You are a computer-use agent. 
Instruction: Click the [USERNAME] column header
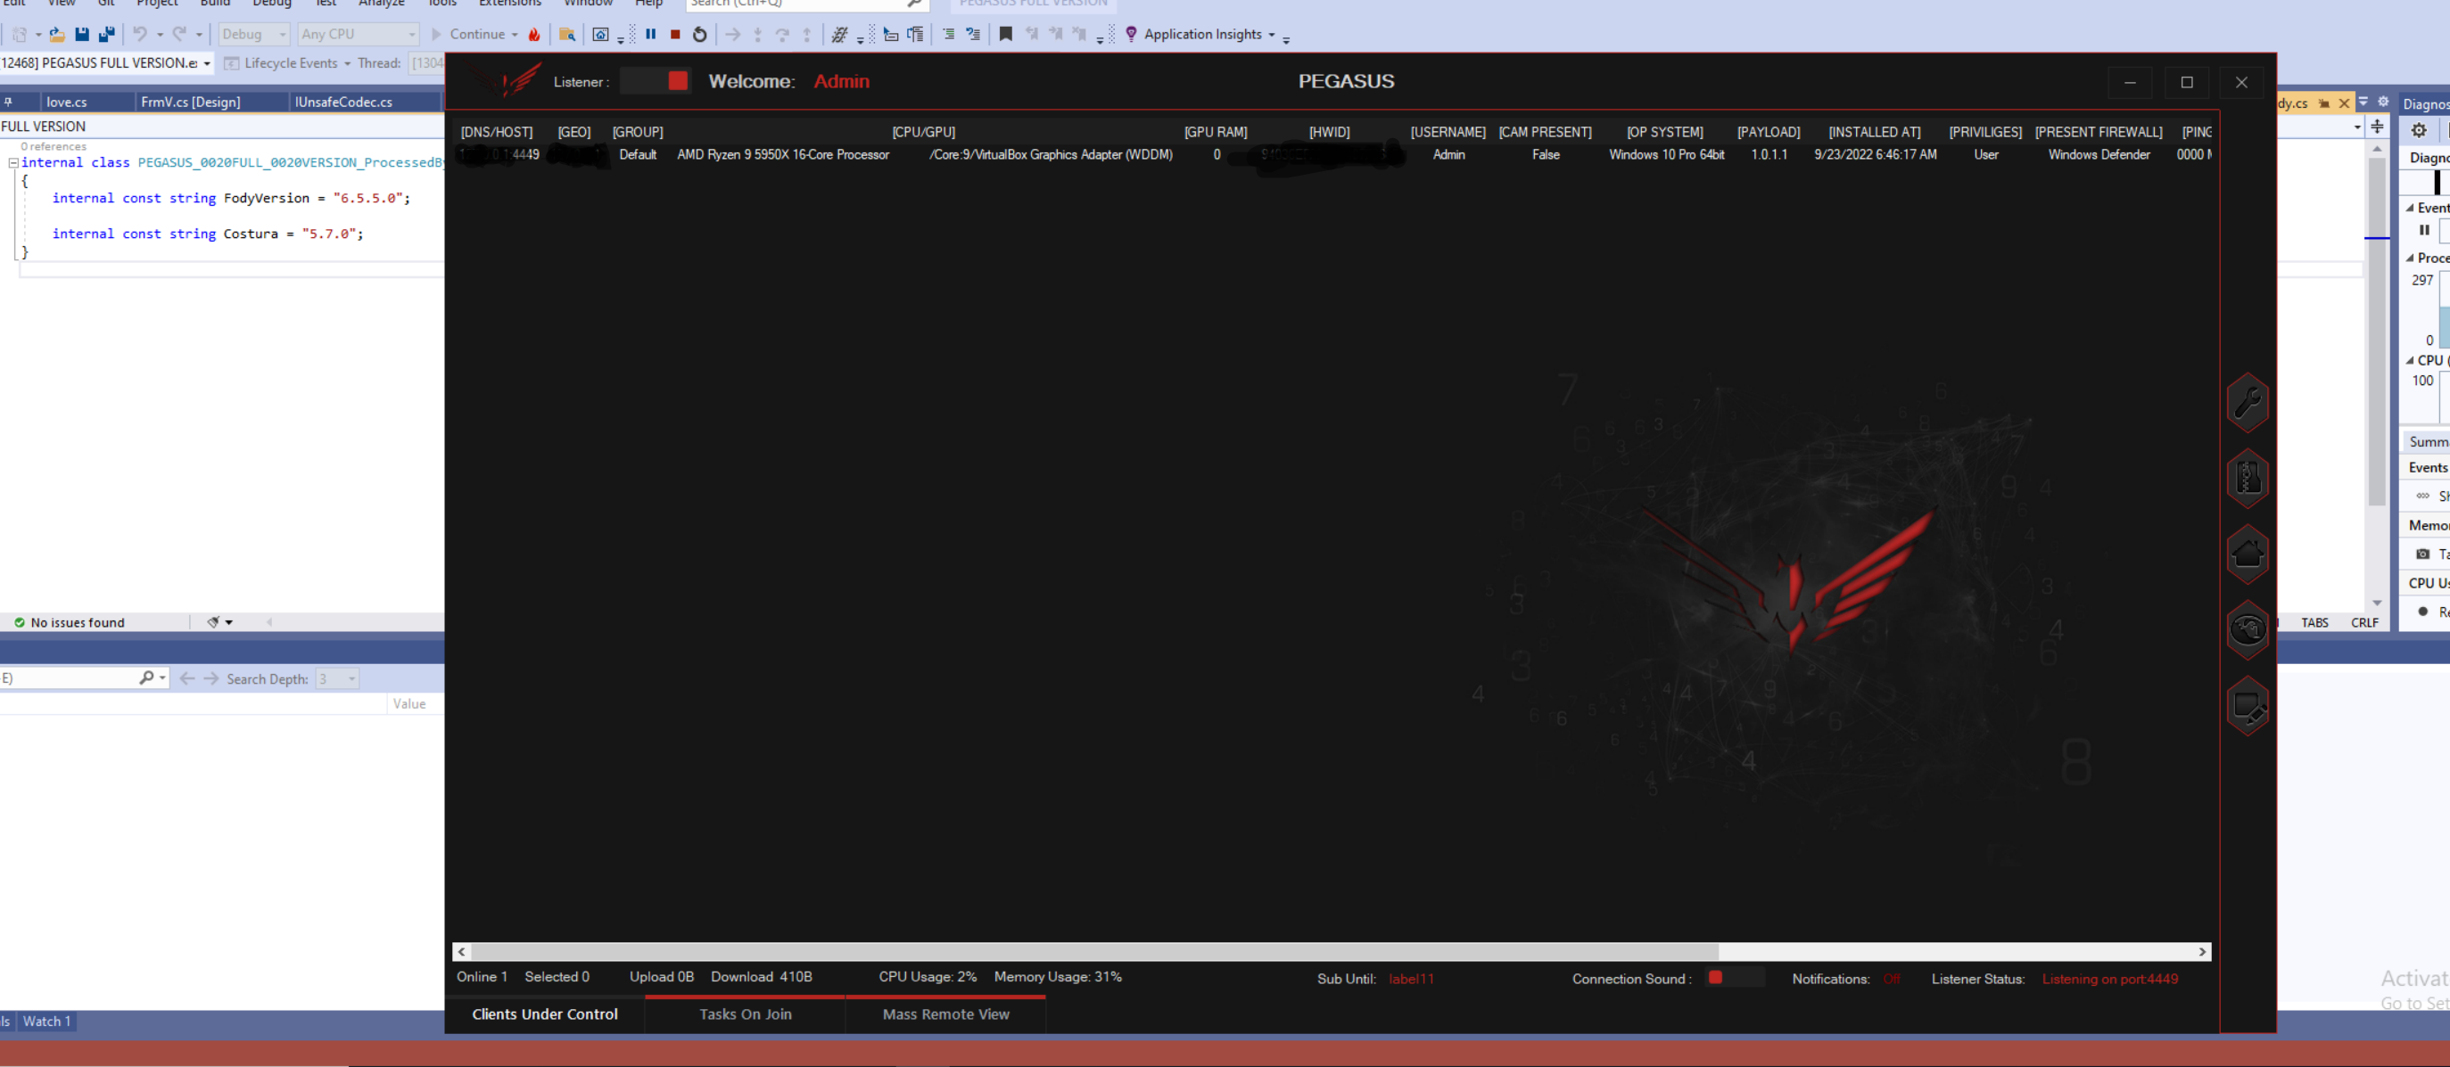click(1448, 132)
